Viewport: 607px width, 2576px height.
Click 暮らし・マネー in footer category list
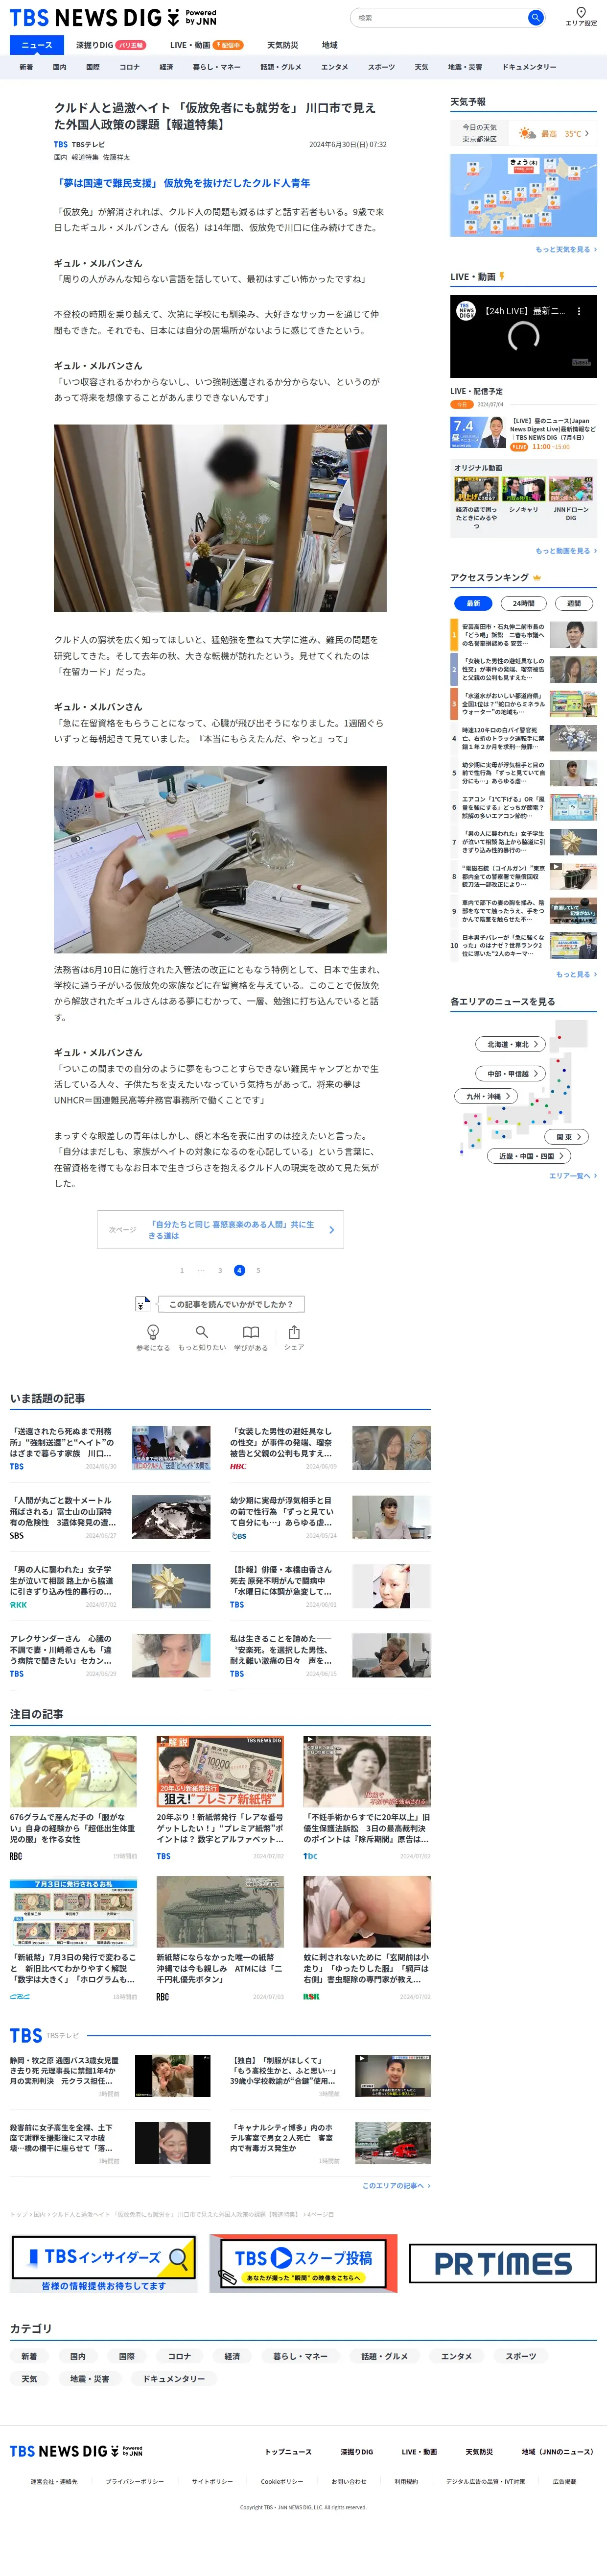coord(301,2356)
